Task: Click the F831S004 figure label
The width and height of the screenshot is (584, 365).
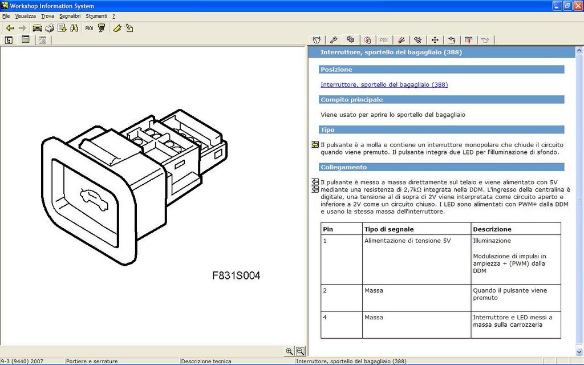Action: 236,275
